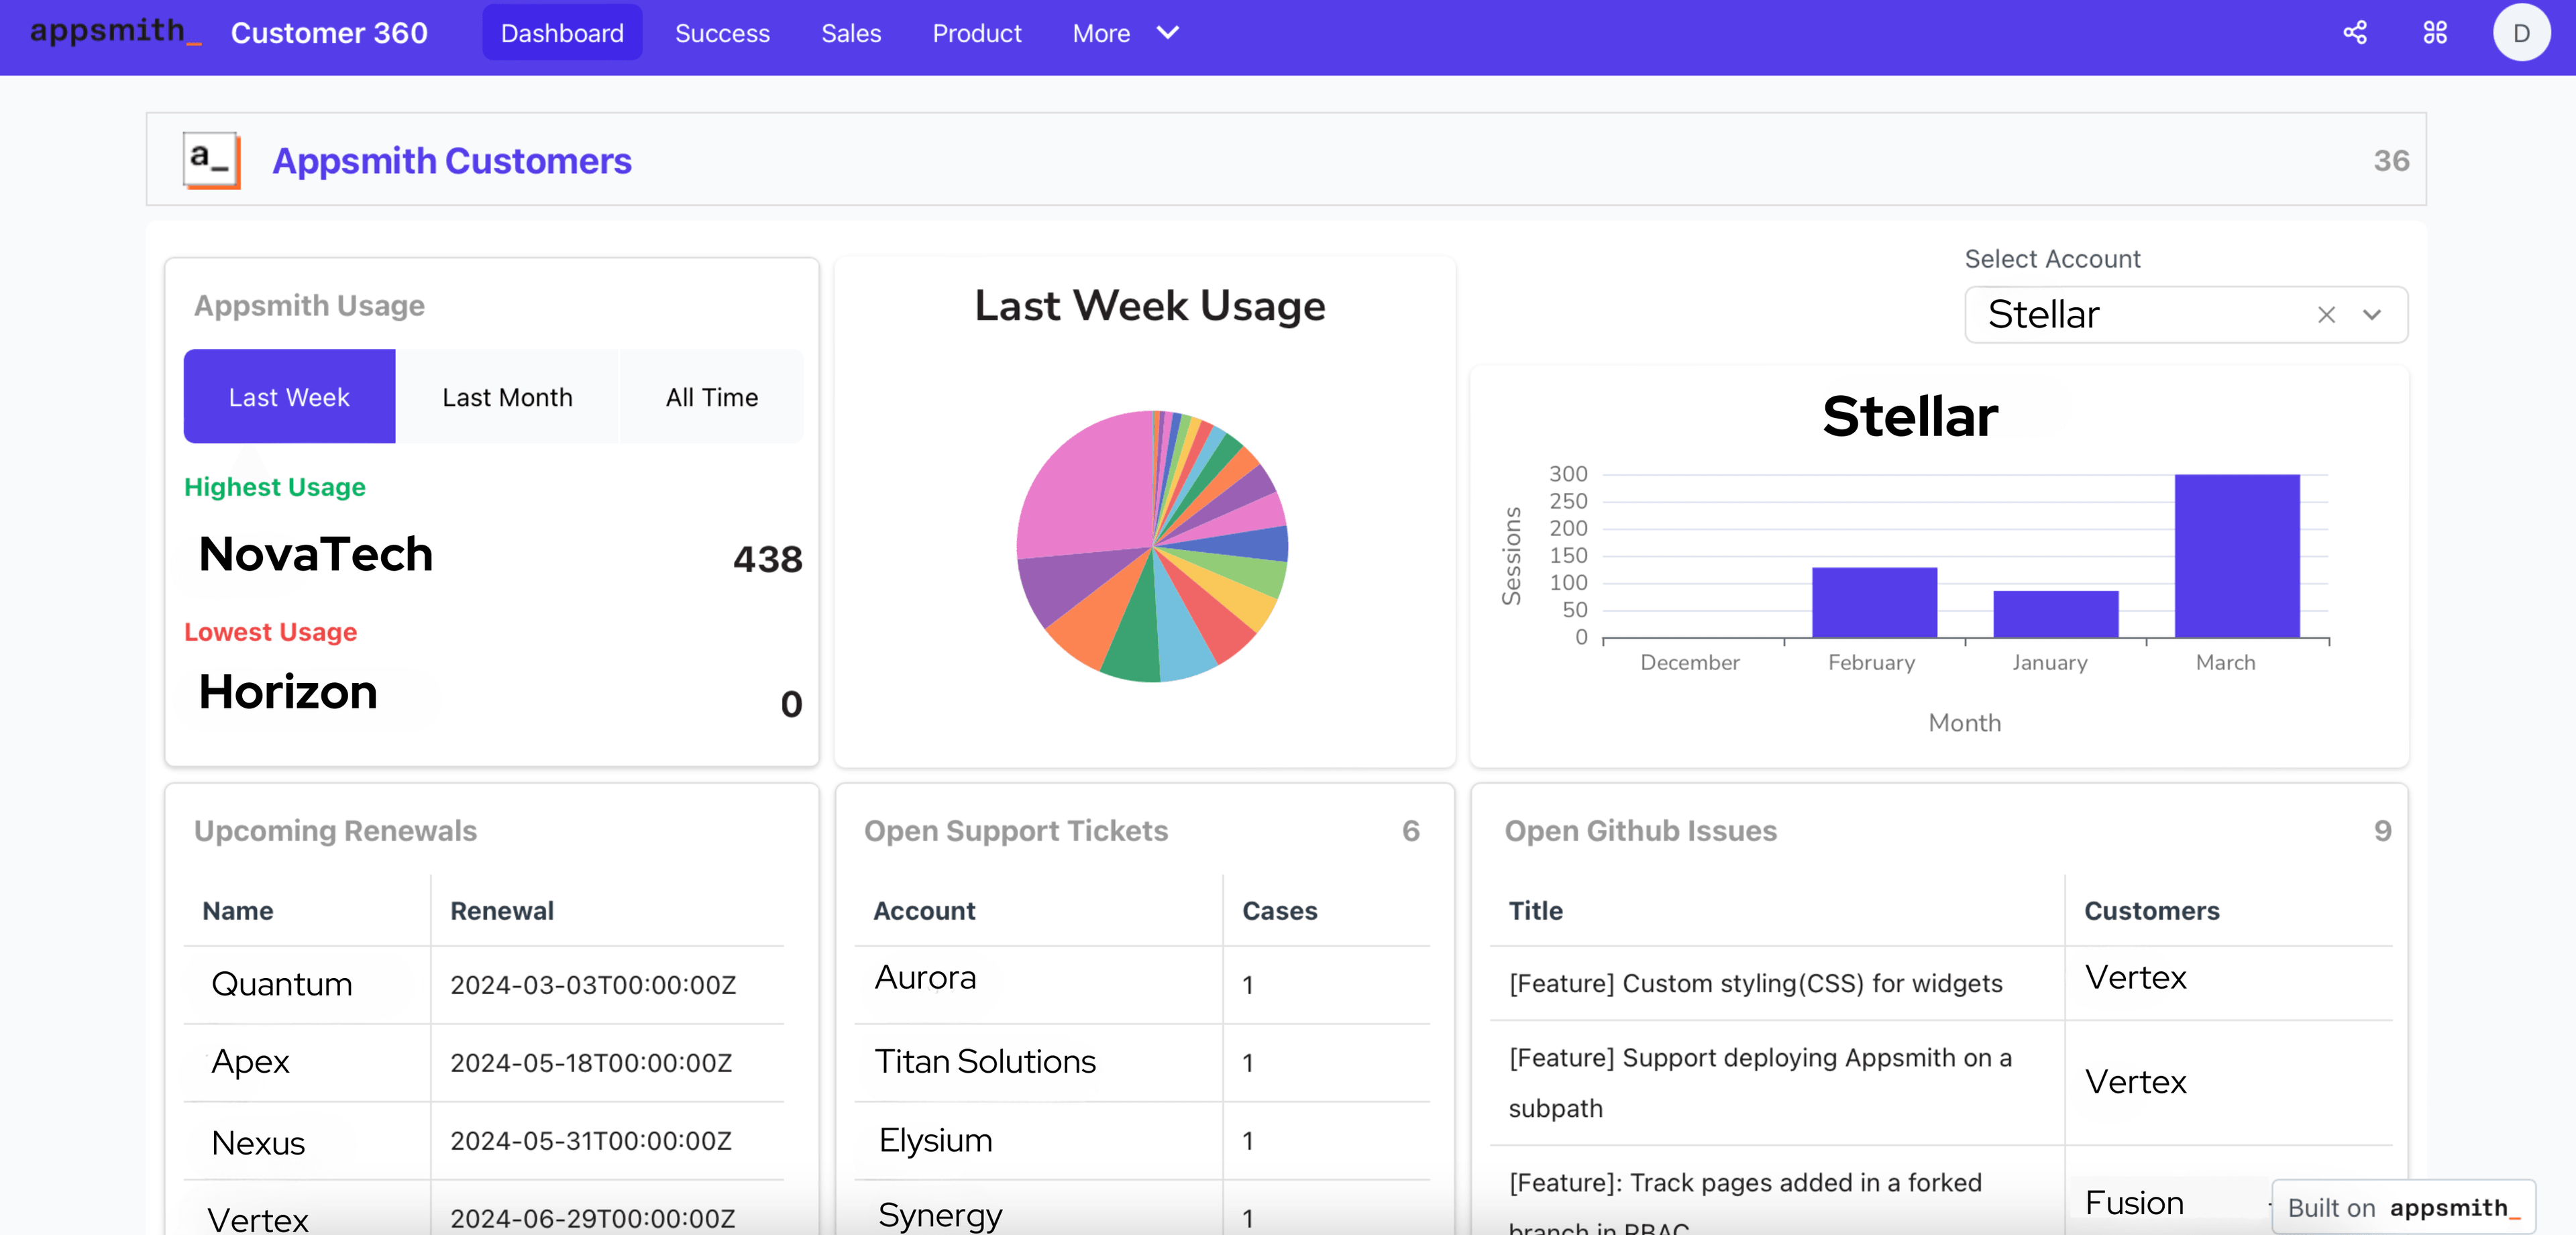2576x1235 pixels.
Task: Clear the Stellar account selection
Action: coord(2326,315)
